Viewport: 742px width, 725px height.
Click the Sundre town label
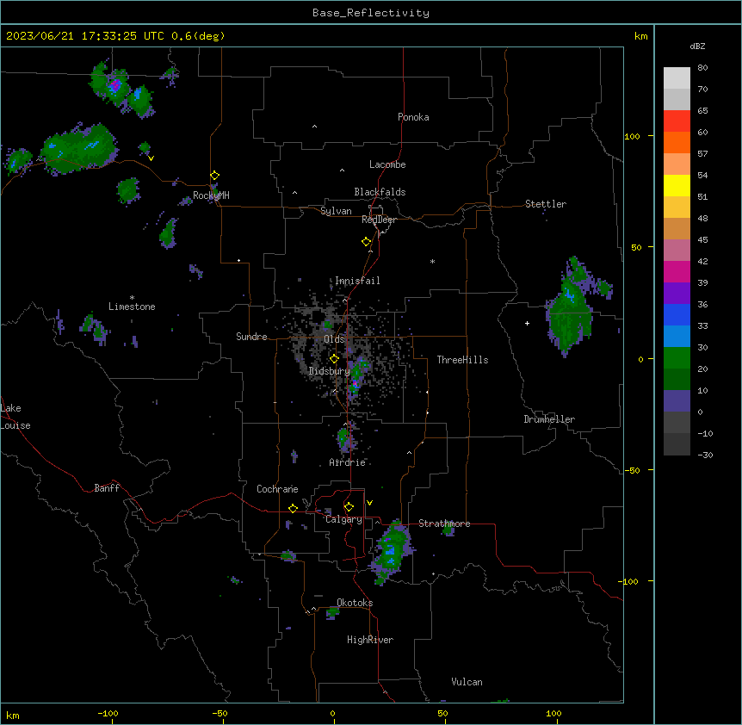(x=251, y=337)
